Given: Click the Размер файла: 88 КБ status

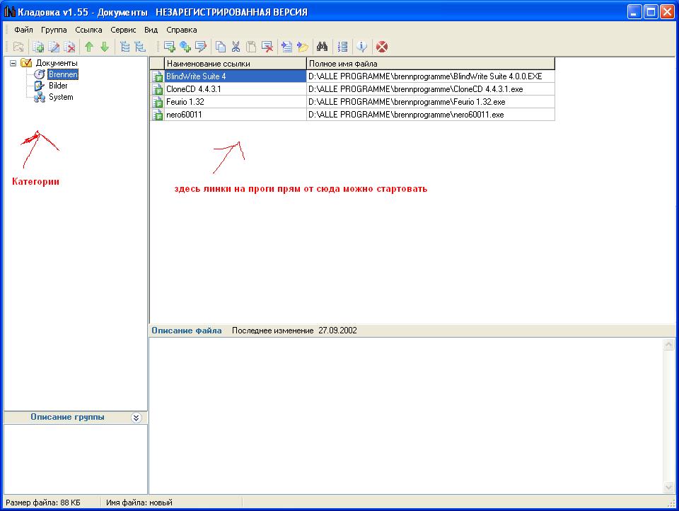Looking at the screenshot, I should pos(43,503).
